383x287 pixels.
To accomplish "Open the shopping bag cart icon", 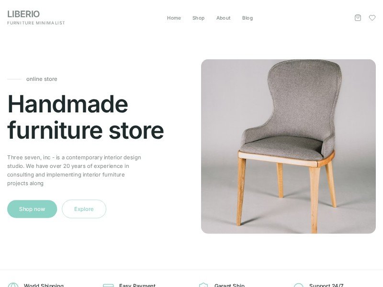I will 358,18.
